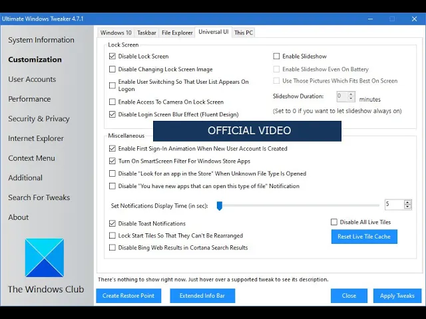
Task: Open Security & Privacy section in sidebar
Action: pos(39,119)
